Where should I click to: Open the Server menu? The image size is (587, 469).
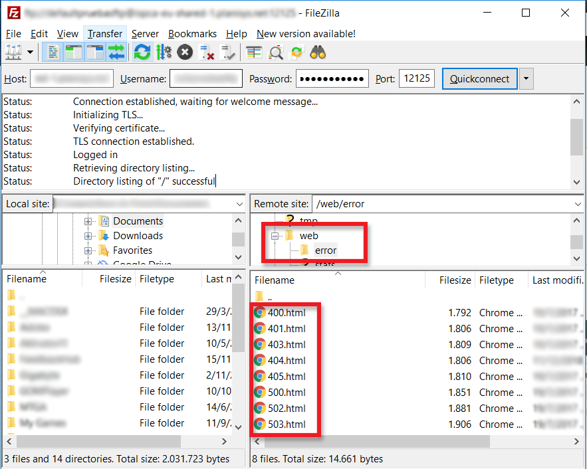pos(145,34)
